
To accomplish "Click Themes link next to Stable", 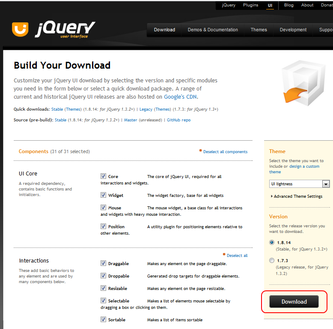I will coord(73,109).
